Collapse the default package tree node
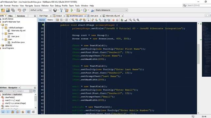This screenshot has height=118, width=211. click(x=3, y=28)
